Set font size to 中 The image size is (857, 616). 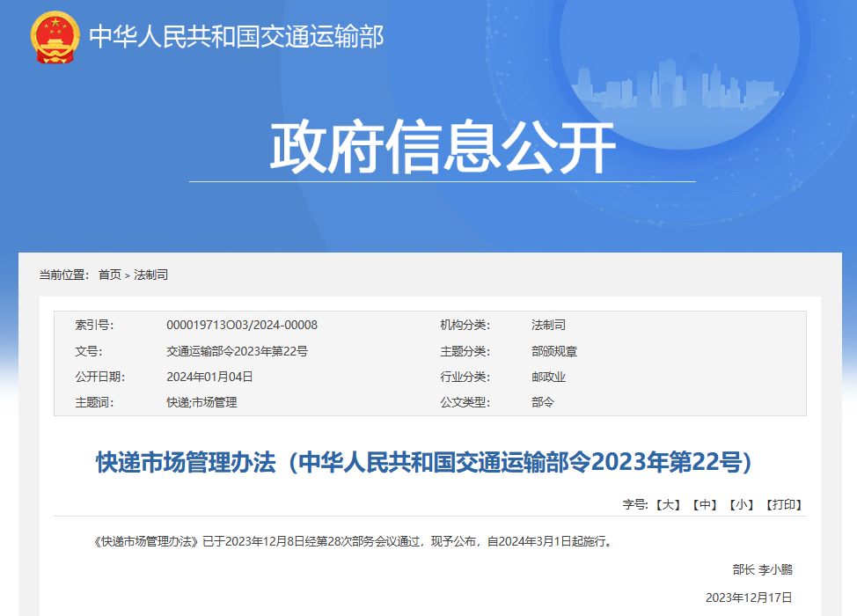(705, 504)
